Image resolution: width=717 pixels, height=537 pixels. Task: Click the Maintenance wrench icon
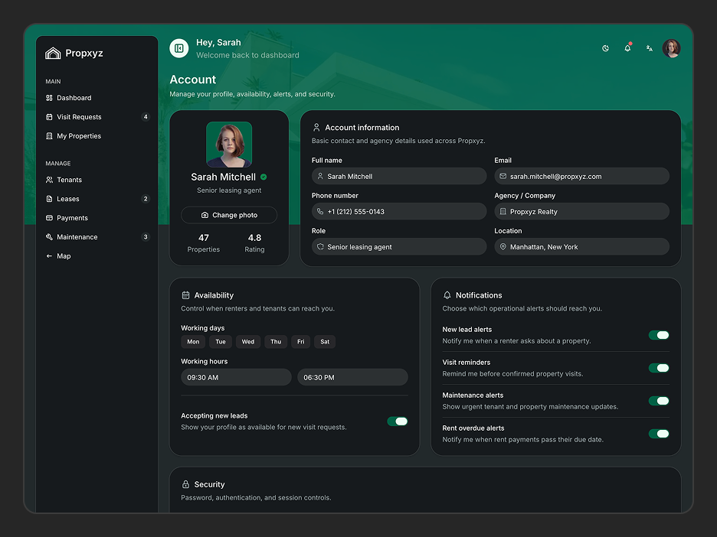[49, 236]
